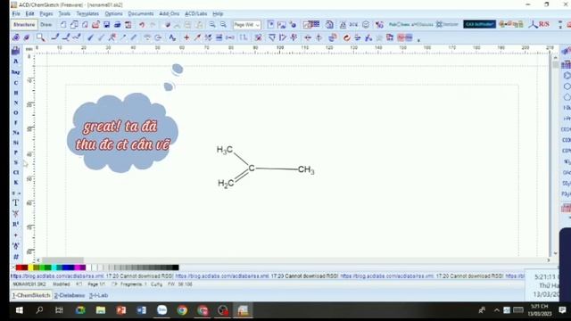Export to PDF icon
This screenshot has width=571, height=321.
pyautogui.click(x=128, y=25)
